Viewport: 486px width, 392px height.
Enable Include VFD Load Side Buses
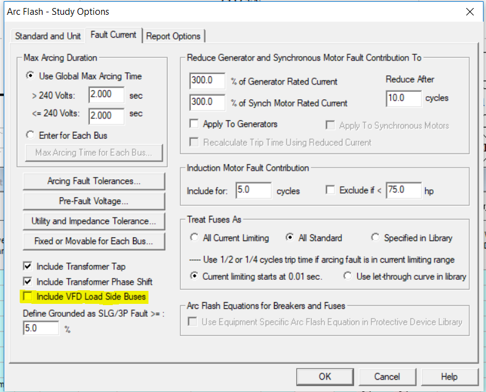tap(28, 297)
